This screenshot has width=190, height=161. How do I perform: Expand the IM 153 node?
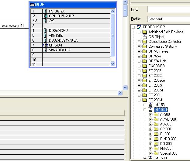145,105
